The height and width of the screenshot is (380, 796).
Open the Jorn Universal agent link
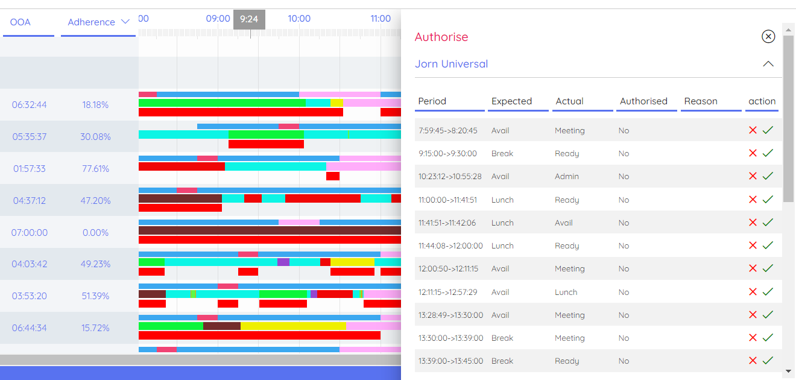point(451,64)
